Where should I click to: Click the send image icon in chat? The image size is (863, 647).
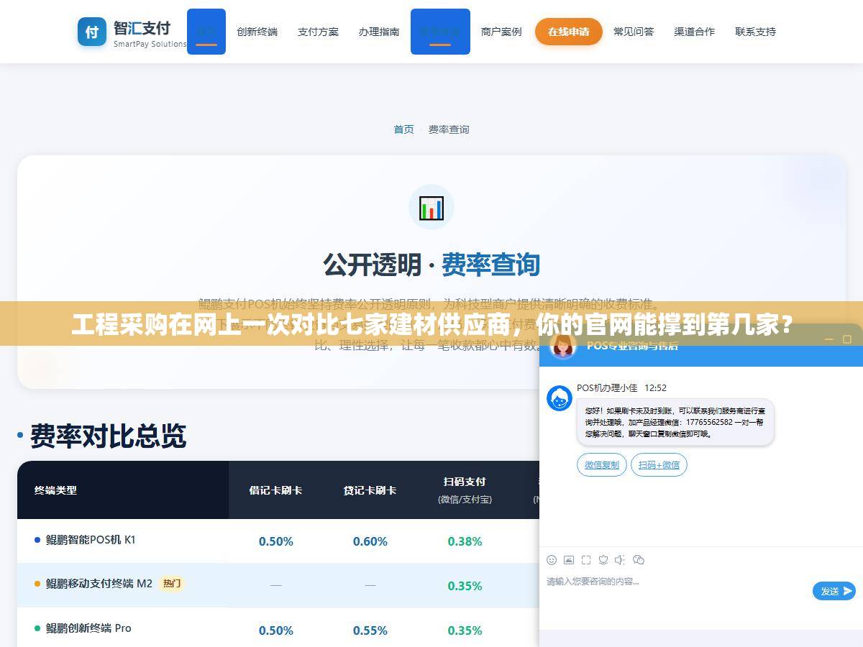[x=569, y=559]
